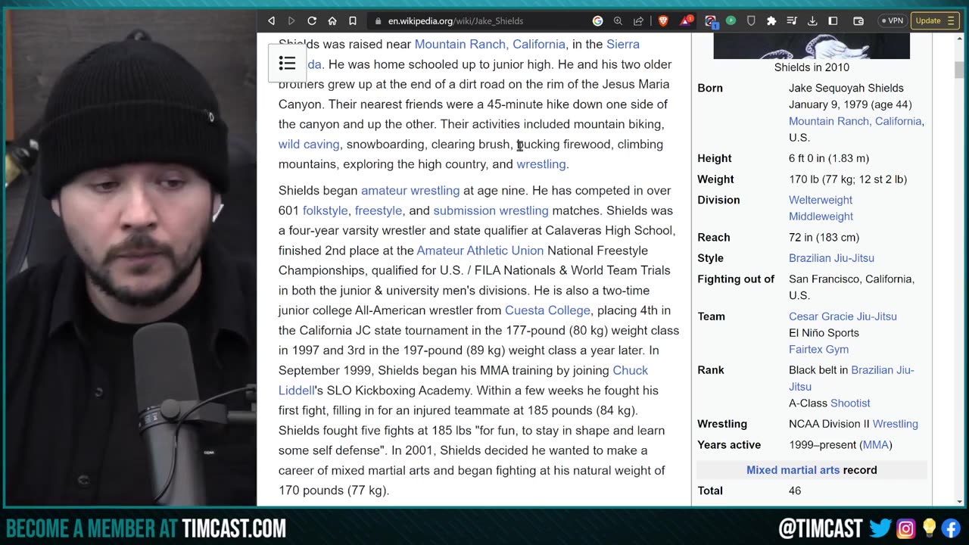The image size is (969, 545).
Task: Open the MMA link in Years active
Action: click(876, 444)
